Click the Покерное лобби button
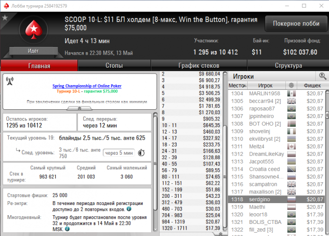329x236 pixels. pyautogui.click(x=296, y=24)
